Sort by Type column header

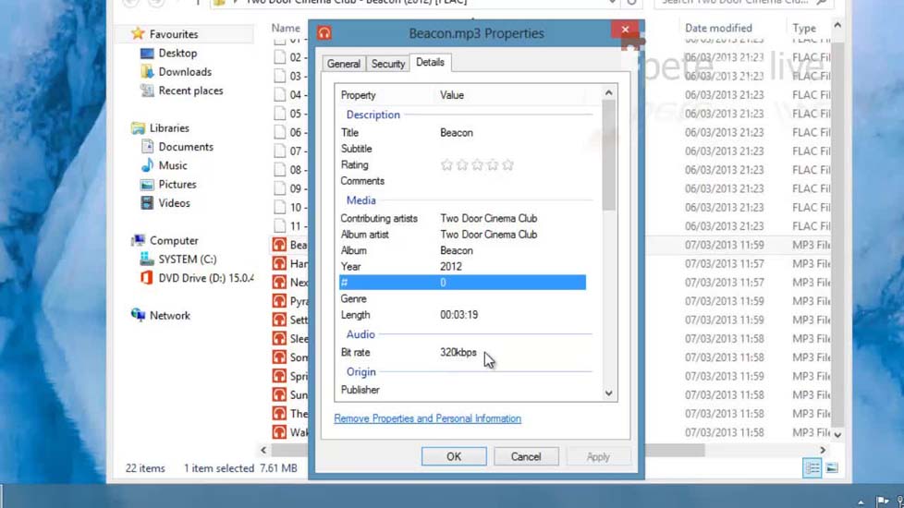(x=803, y=28)
